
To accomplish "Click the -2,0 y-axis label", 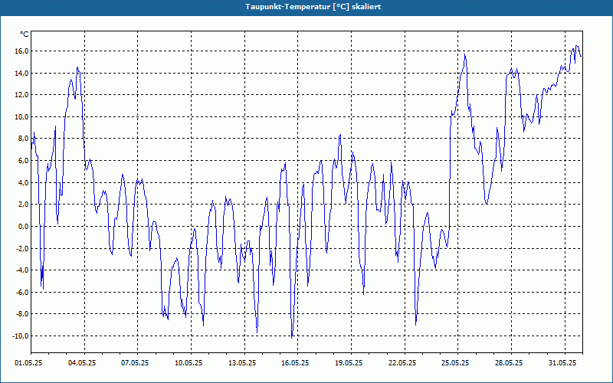I will click(22, 248).
